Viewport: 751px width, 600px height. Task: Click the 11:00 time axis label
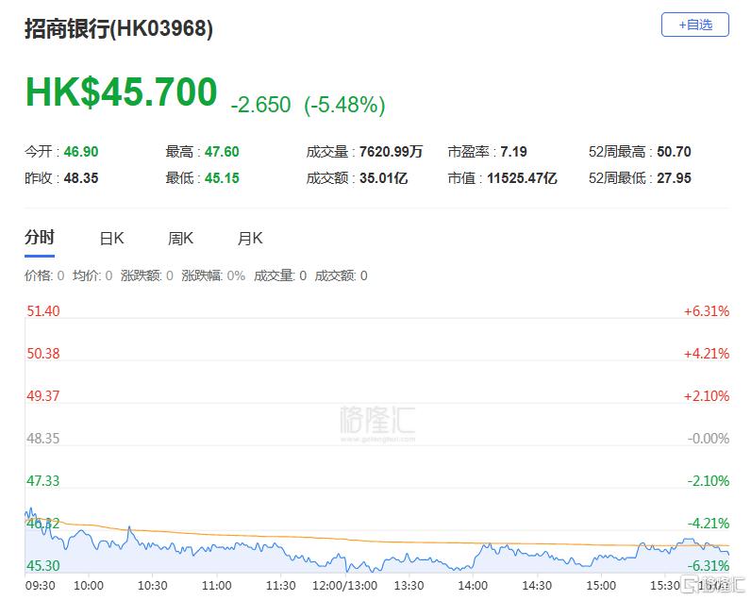216,586
